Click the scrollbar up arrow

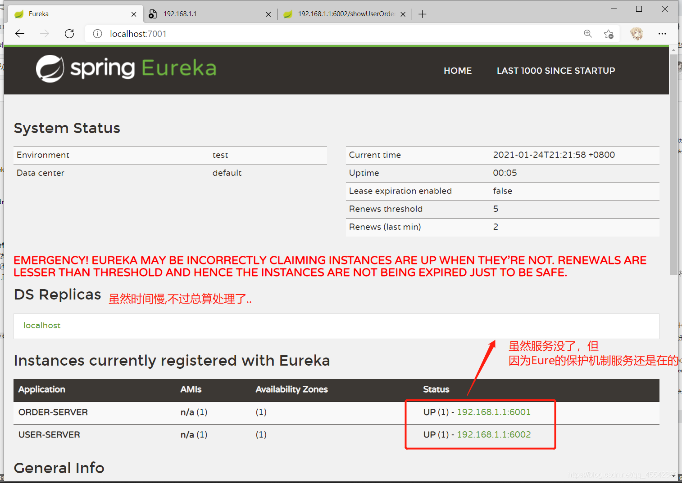673,50
